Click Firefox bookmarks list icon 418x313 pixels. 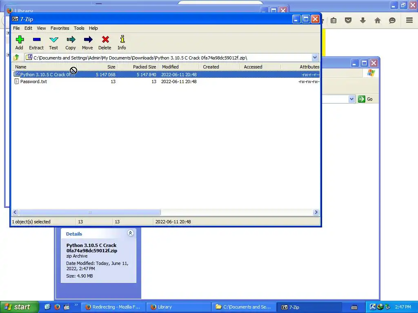tap(334, 20)
